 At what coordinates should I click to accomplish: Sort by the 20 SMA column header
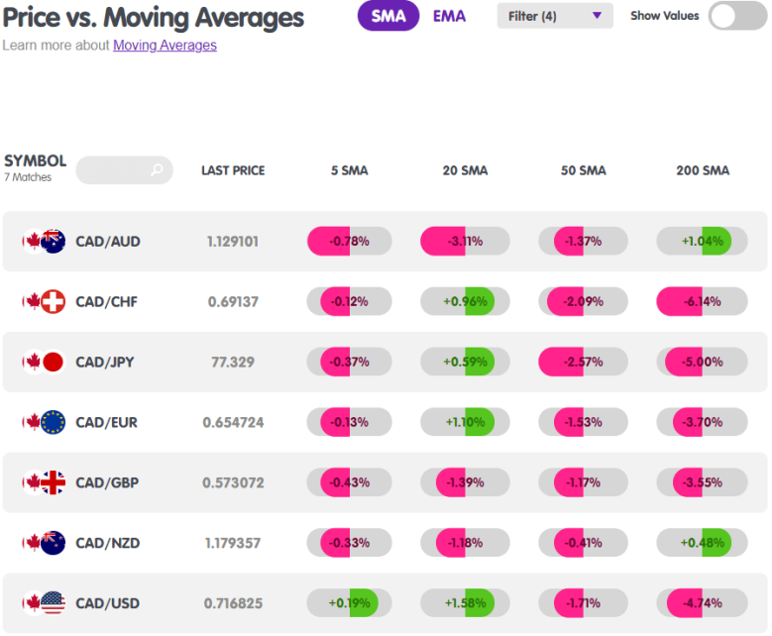(465, 170)
